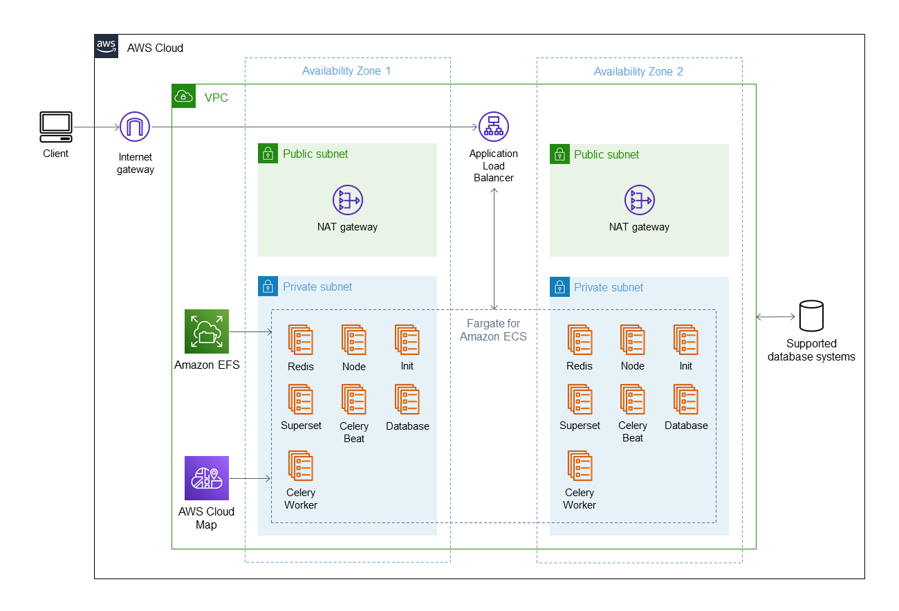Select the Database task icon in Zone 2
Viewport: 899px width, 611px height.
click(686, 399)
